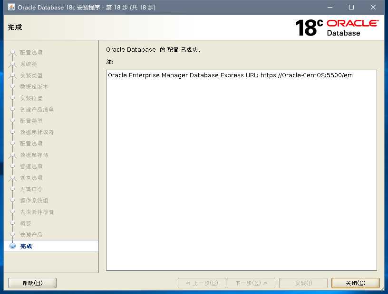Select the 数据库存储 step in sidebar
Viewport: 388px width, 294px height.
click(x=34, y=155)
